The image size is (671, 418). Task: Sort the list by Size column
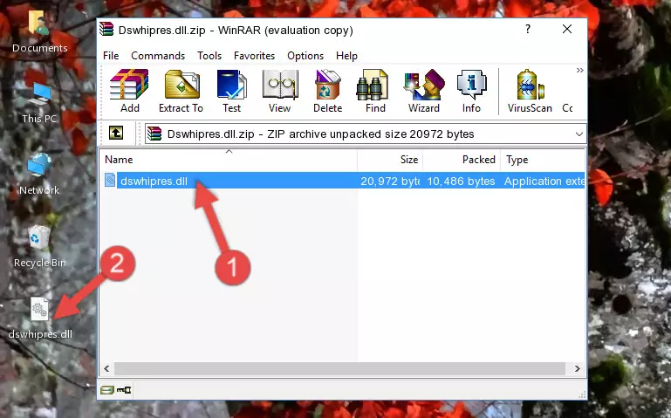tap(390, 160)
